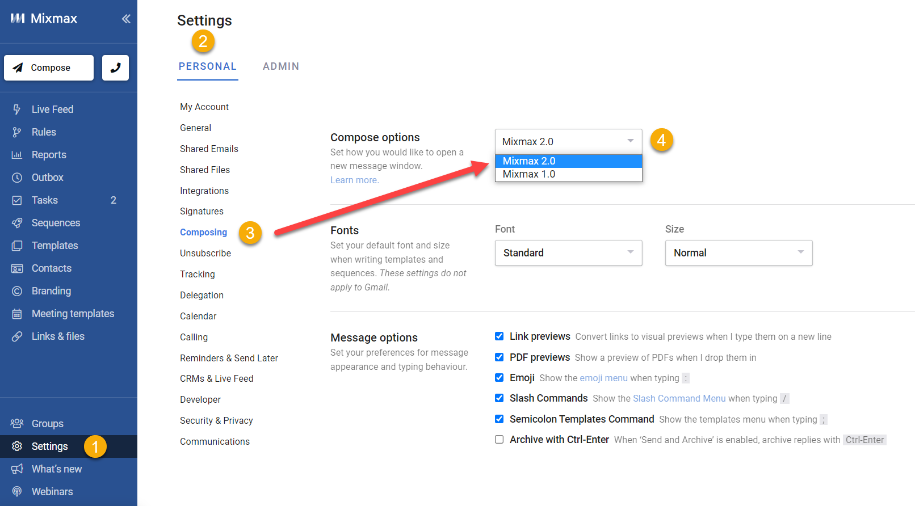Screen dimensions: 915x506
Task: Click the Reports bar chart icon
Action: click(x=17, y=155)
